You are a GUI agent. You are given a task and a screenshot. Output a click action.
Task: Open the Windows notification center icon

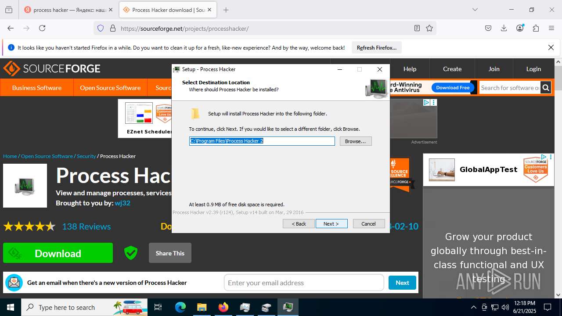point(548,307)
